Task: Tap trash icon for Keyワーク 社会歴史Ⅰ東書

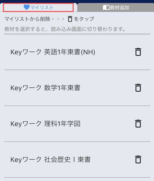Action: (138, 160)
